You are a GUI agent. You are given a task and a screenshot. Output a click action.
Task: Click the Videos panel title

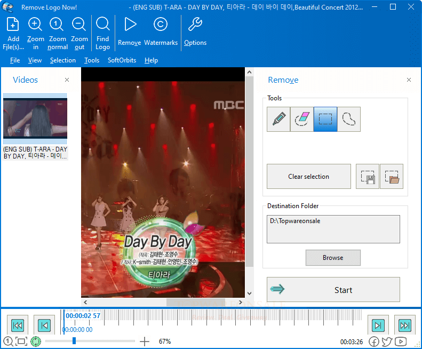click(25, 80)
